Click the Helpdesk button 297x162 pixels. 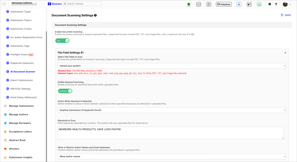224,4
